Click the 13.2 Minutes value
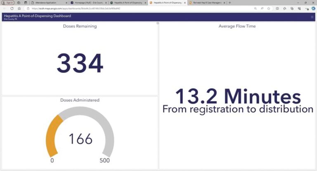317x171 pixels. pyautogui.click(x=238, y=97)
